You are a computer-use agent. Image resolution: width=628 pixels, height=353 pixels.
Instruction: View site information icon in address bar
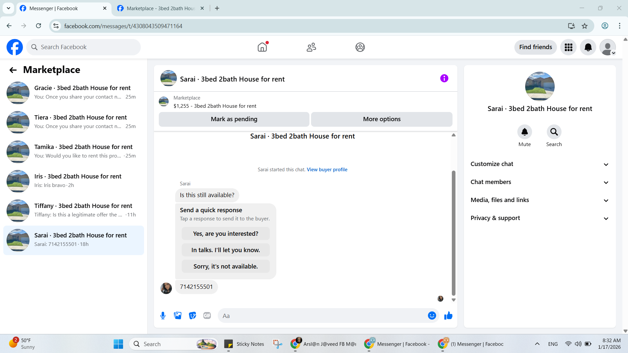coord(56,26)
